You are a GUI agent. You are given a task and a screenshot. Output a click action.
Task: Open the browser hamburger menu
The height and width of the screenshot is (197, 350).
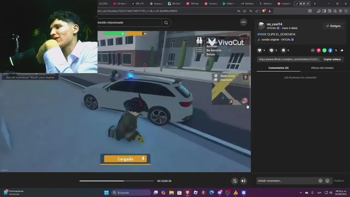346,11
